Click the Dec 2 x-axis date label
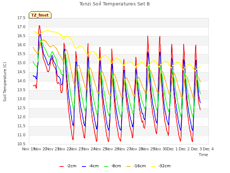The width and height of the screenshot is (230, 173). point(184,149)
